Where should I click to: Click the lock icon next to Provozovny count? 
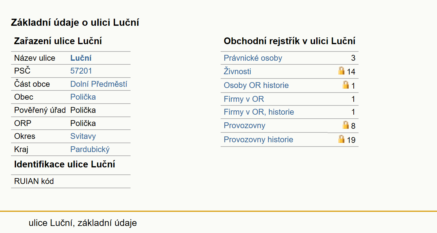click(x=346, y=125)
